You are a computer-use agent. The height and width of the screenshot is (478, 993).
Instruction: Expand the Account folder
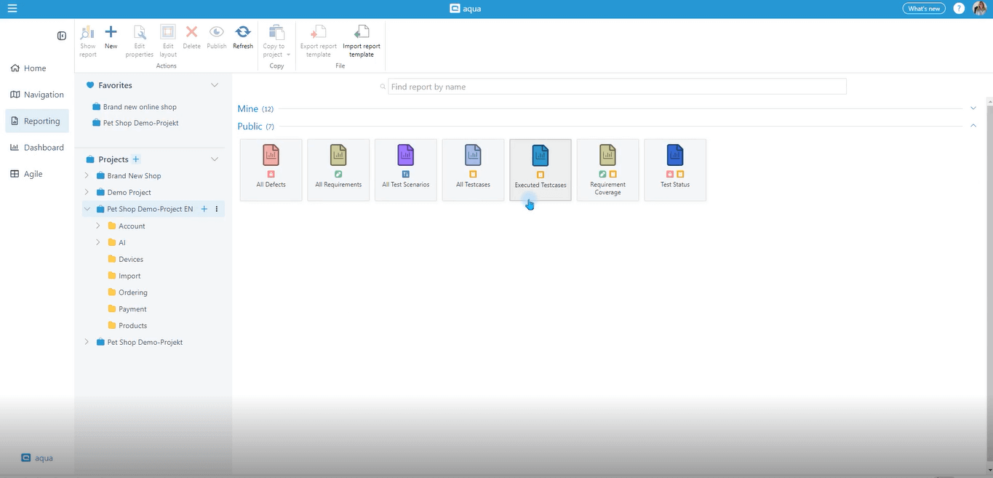98,226
